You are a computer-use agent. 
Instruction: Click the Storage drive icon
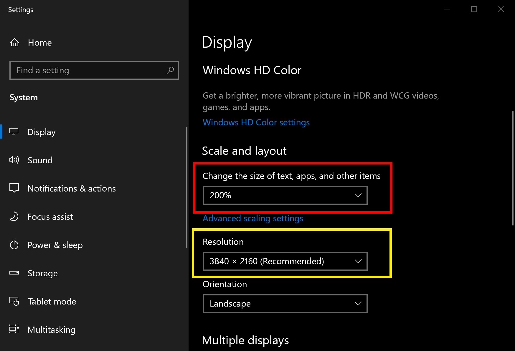pyautogui.click(x=14, y=273)
